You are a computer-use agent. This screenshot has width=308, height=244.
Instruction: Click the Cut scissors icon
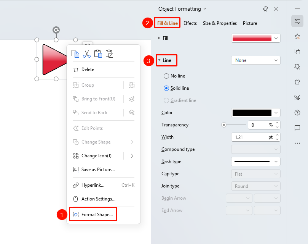tap(87, 54)
